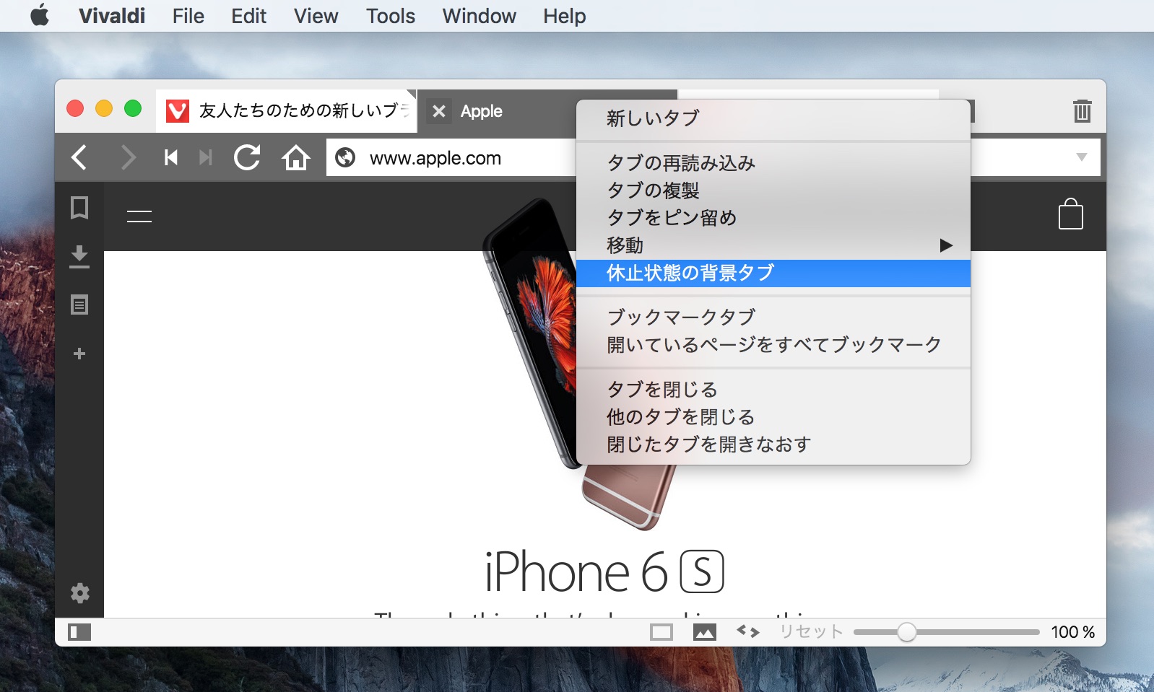Open the Apple menu
The width and height of the screenshot is (1154, 692).
click(40, 15)
